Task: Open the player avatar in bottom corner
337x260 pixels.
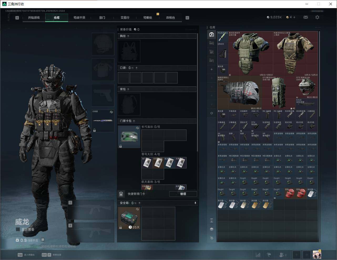Action: click(317, 255)
